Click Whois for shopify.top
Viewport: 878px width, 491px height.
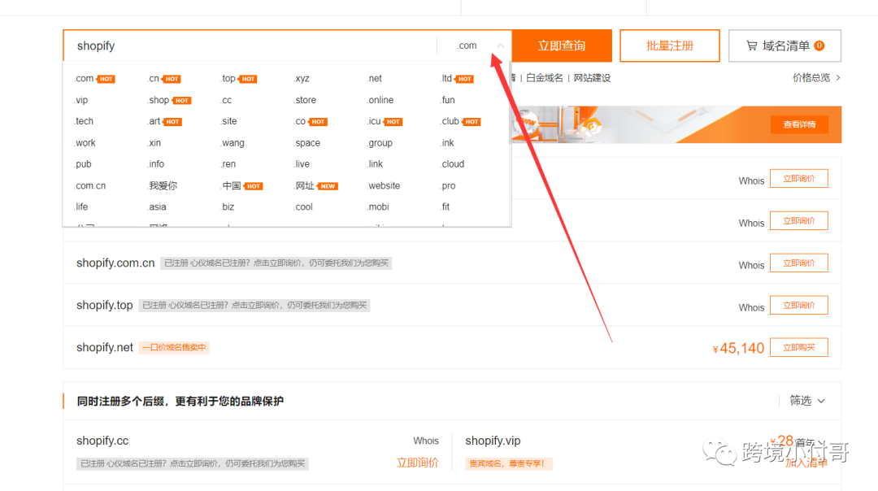coord(751,307)
